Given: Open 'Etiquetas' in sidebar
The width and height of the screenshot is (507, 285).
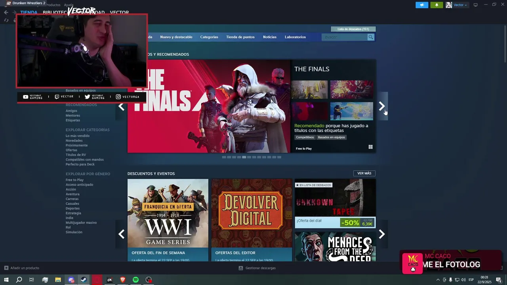Looking at the screenshot, I should pyautogui.click(x=73, y=120).
